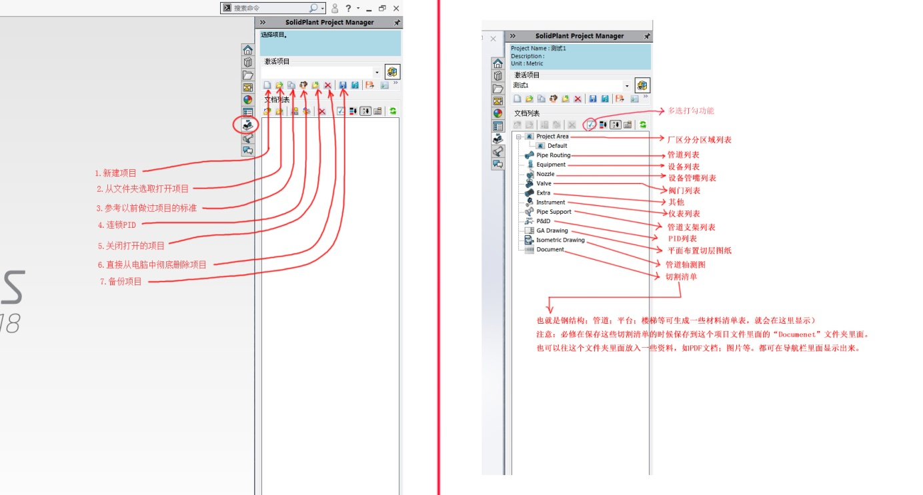Screen dimensions: 923x495
Task: Pin the 测试1 SolidPlant Project Manager panel
Action: pos(646,36)
